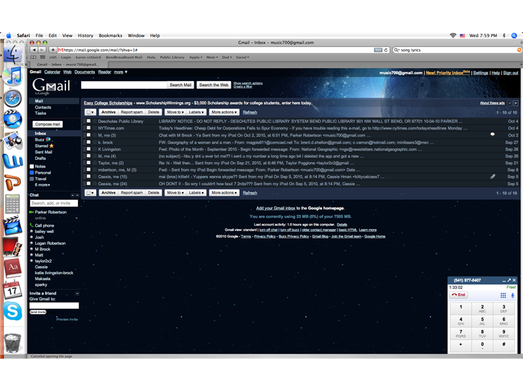This screenshot has width=523, height=392.
Task: Click the RSS badge in address bar
Action: pos(378,50)
